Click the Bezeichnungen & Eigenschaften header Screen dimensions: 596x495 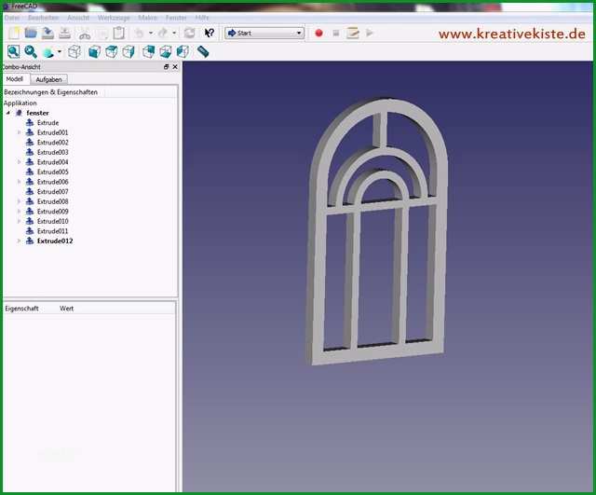[50, 92]
